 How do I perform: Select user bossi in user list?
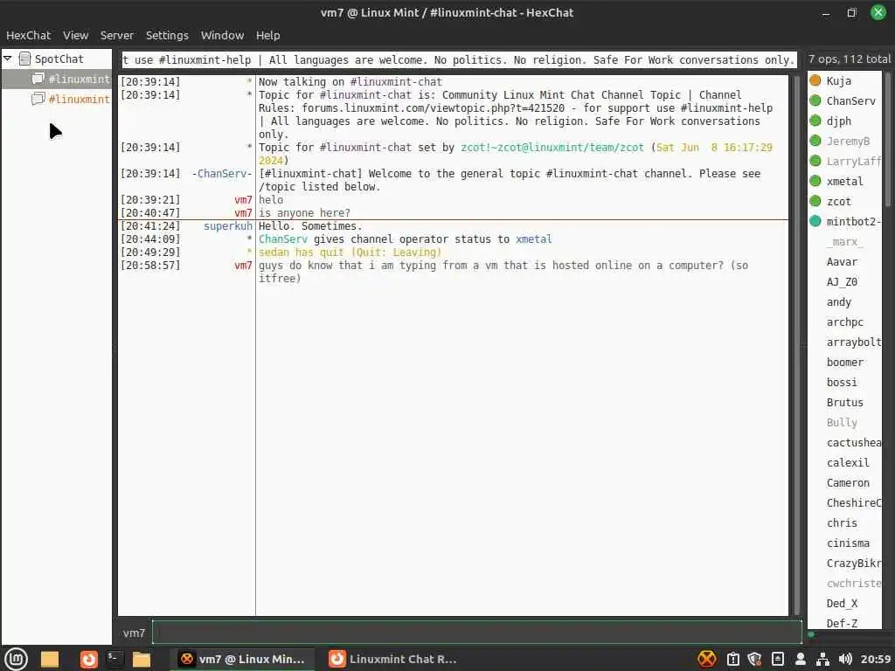842,383
